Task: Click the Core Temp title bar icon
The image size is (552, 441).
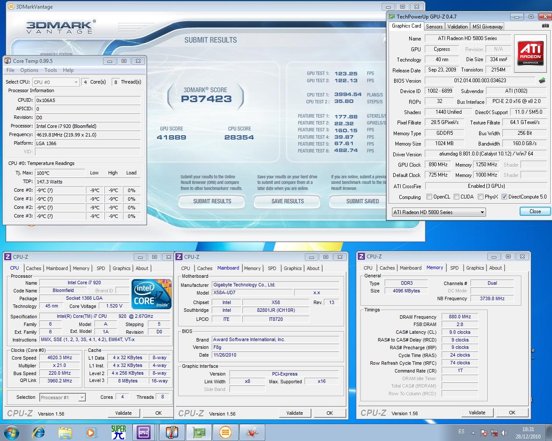Action: (x=7, y=61)
